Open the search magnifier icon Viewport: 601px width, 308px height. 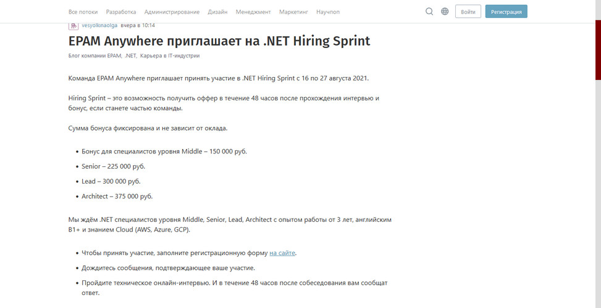429,12
